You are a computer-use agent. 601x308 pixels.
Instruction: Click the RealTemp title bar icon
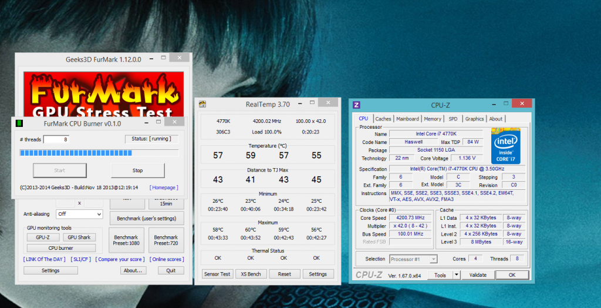(x=202, y=105)
